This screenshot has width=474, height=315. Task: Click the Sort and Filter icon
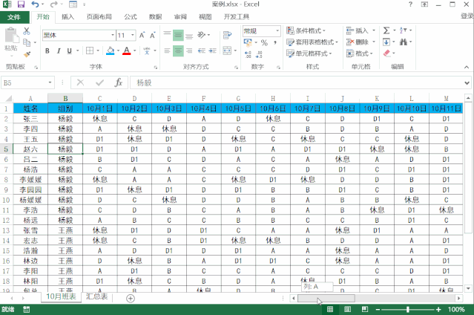coord(404,30)
